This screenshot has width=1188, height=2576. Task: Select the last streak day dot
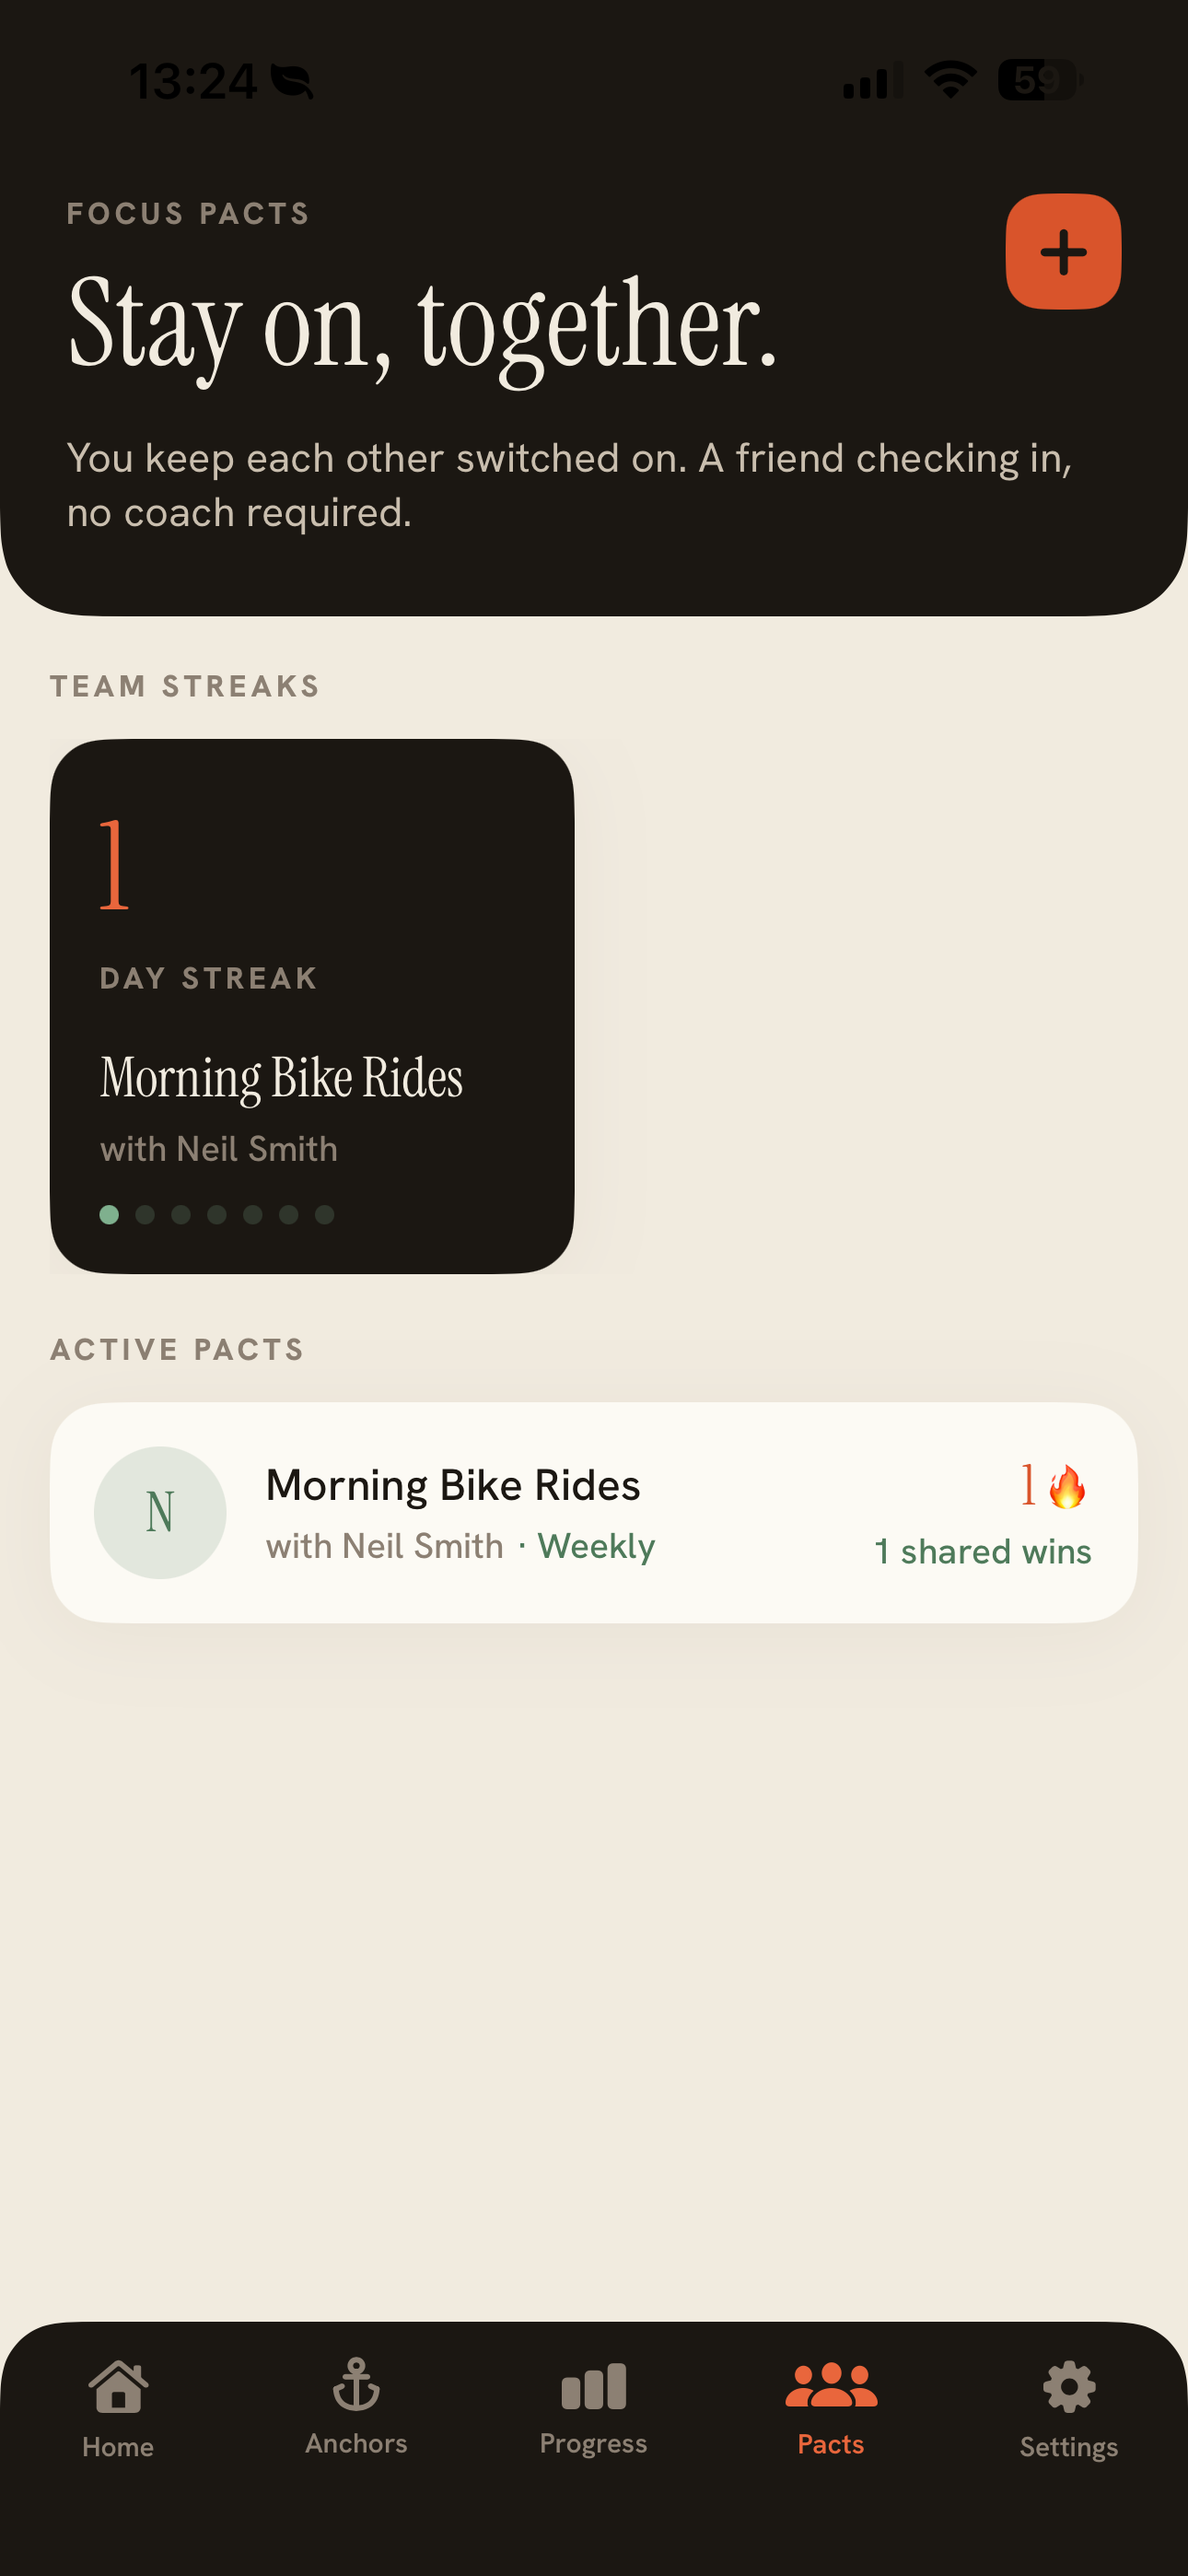pos(324,1214)
